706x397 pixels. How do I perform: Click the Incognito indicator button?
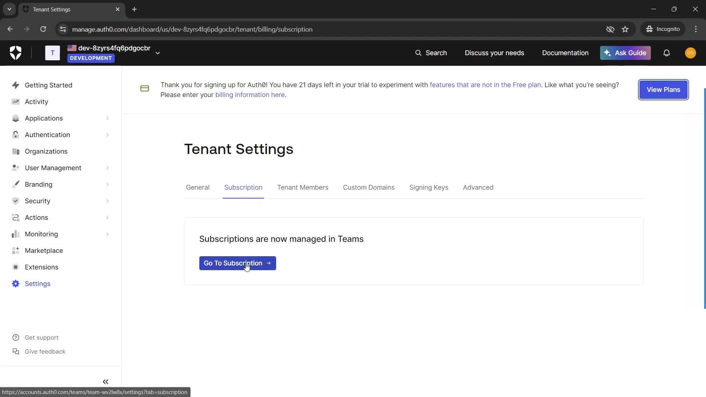point(663,29)
